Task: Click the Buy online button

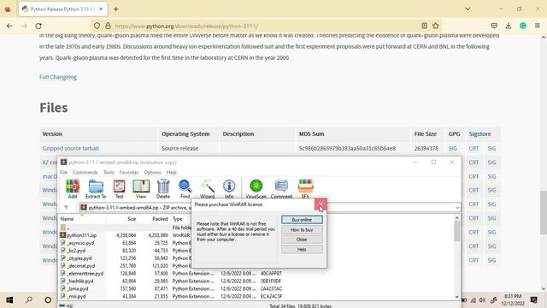Action: pyautogui.click(x=302, y=220)
